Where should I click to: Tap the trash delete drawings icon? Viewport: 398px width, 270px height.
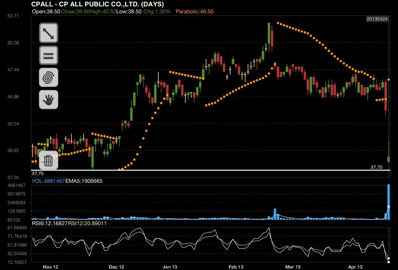[49, 160]
